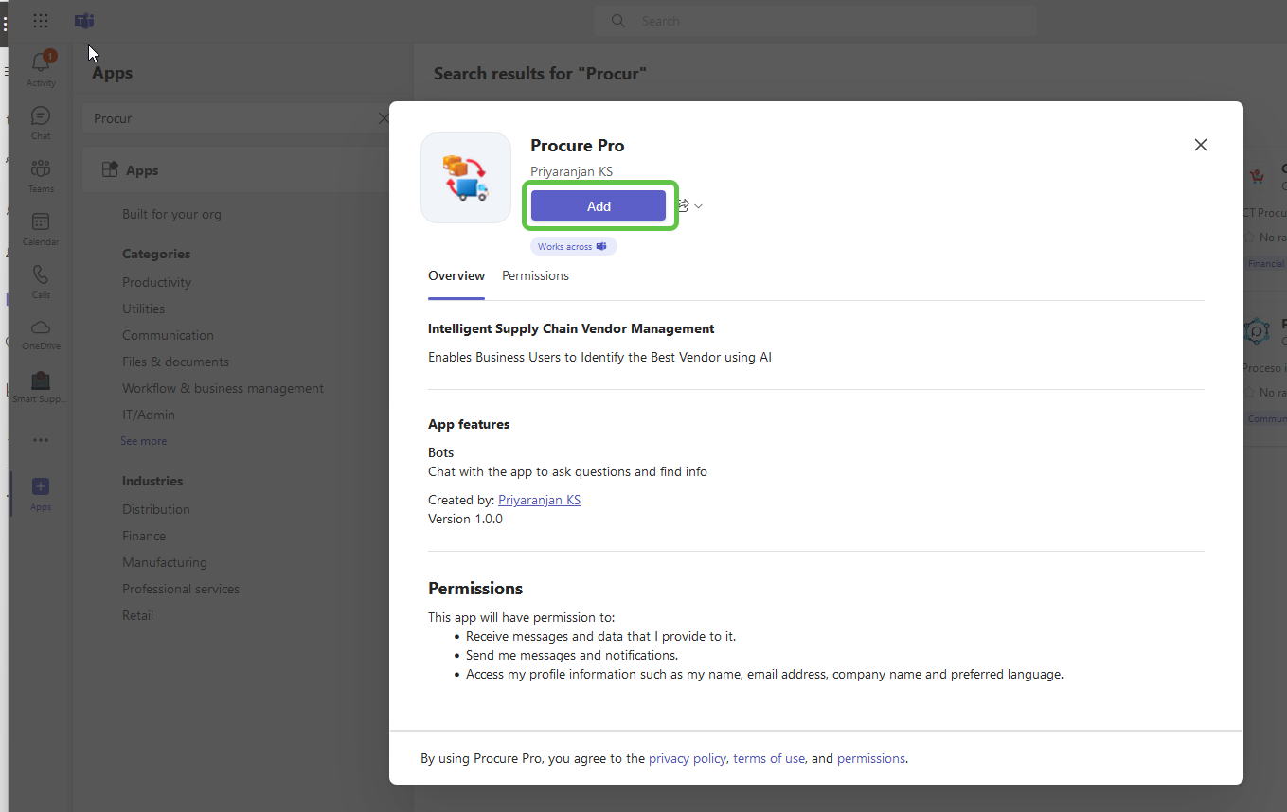Add the Procure Pro app
The width and height of the screenshot is (1287, 812).
tap(598, 206)
